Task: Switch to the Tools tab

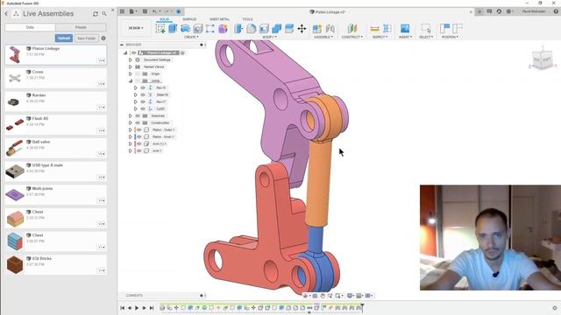Action: click(x=247, y=19)
